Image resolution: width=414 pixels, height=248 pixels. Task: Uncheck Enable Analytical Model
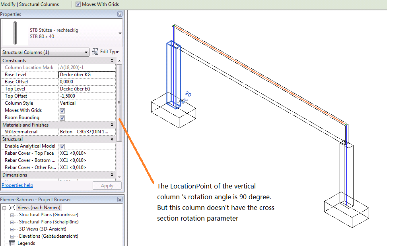[62, 146]
